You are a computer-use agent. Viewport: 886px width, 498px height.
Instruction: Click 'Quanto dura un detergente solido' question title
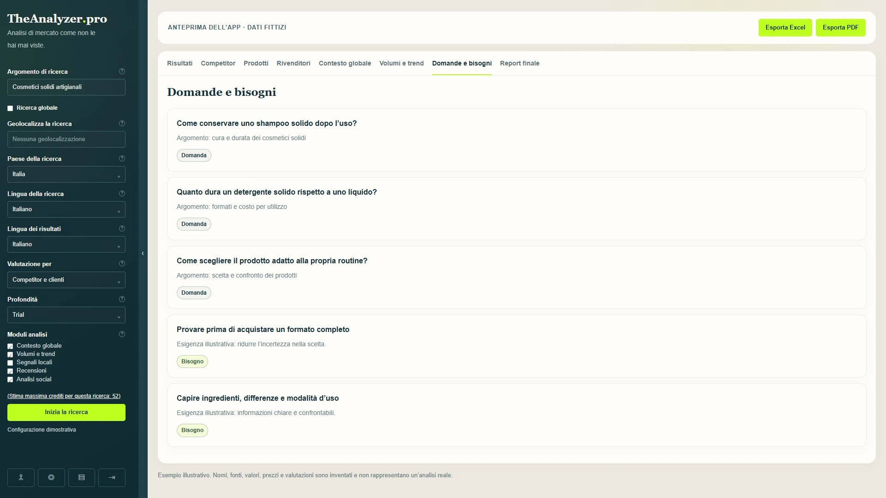click(277, 192)
